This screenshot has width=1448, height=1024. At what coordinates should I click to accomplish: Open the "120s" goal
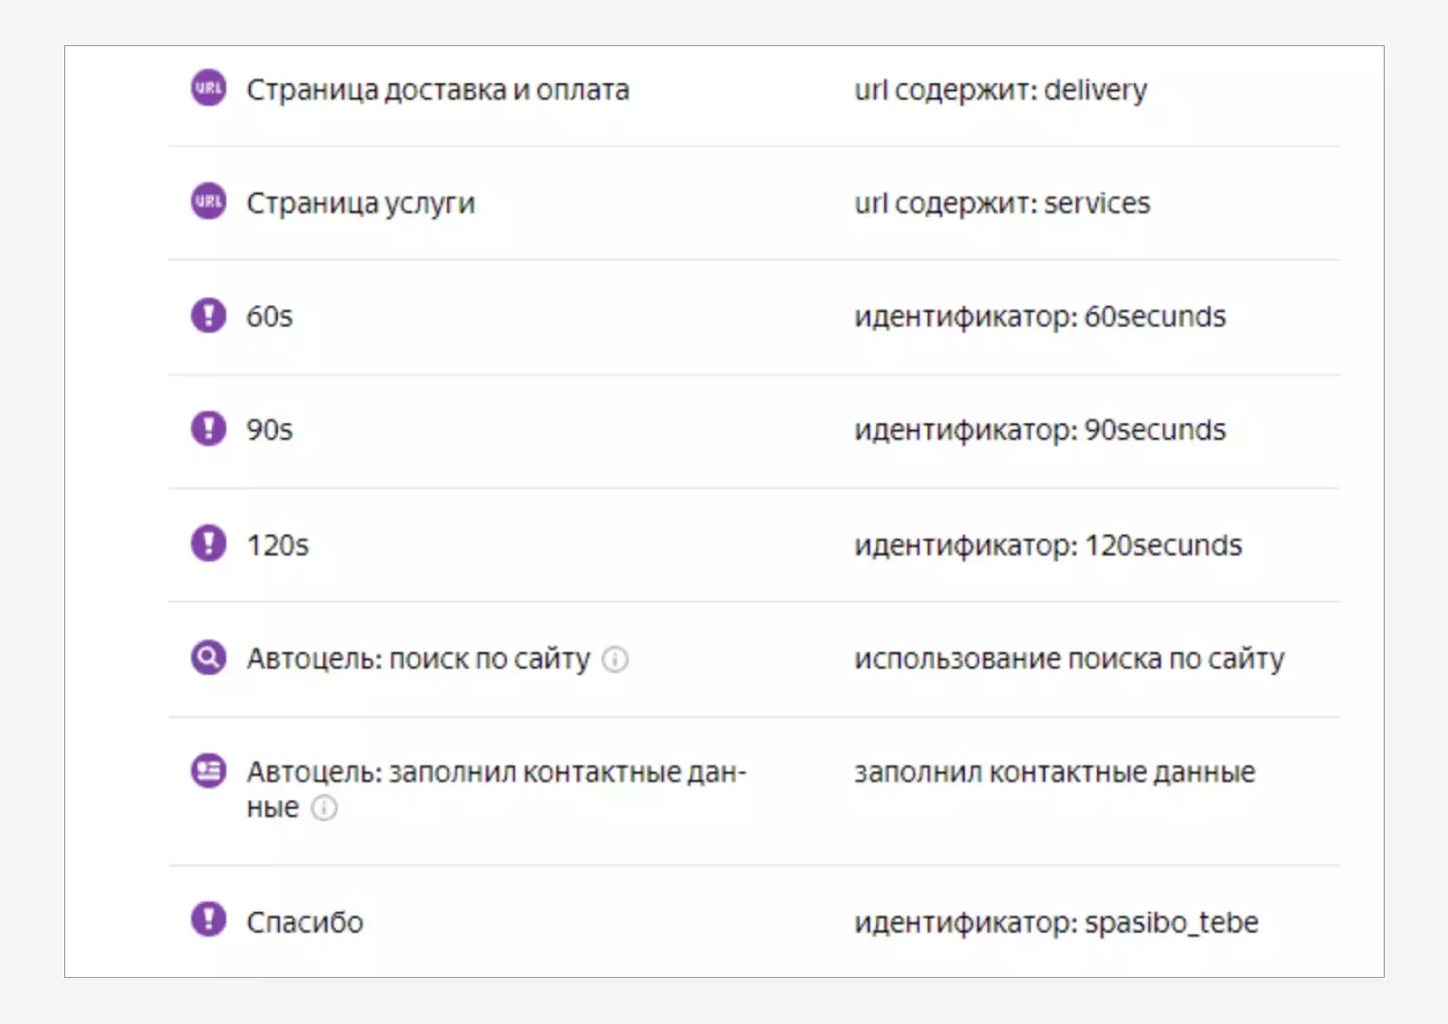[x=277, y=545]
